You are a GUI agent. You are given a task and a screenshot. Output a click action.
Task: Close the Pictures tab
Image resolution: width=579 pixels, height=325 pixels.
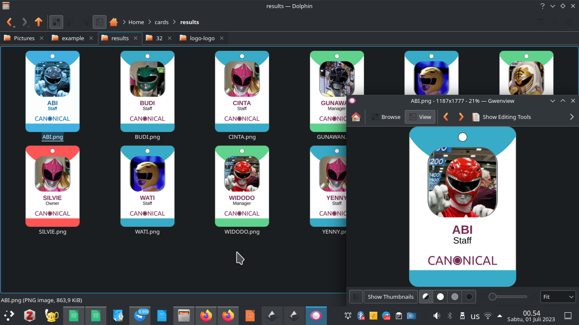coord(42,38)
